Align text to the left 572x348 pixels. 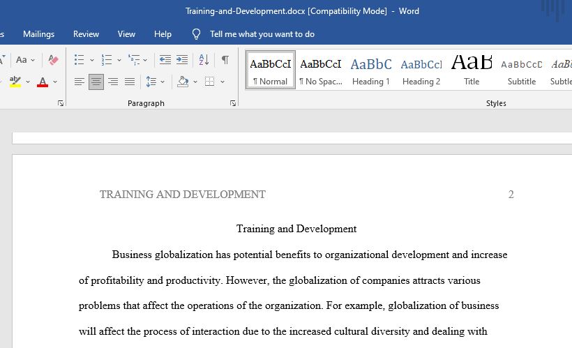pos(79,82)
